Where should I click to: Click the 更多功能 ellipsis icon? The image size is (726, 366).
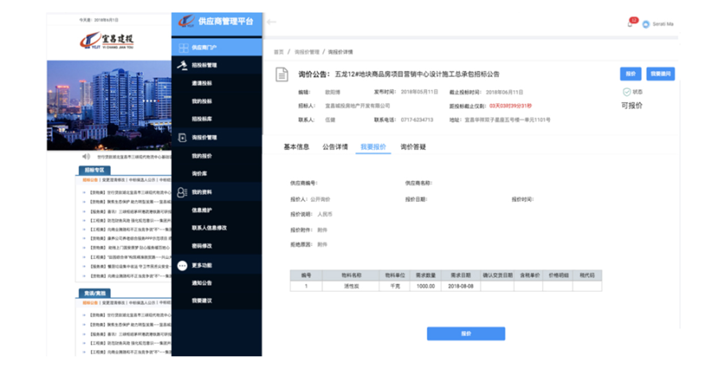click(x=183, y=265)
